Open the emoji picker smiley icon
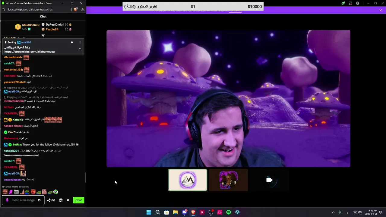The width and height of the screenshot is (386, 217). click(39, 200)
